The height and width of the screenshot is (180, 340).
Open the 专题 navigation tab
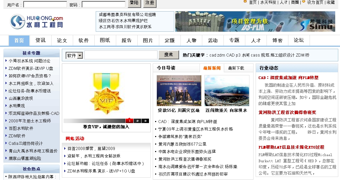[x=234, y=41]
